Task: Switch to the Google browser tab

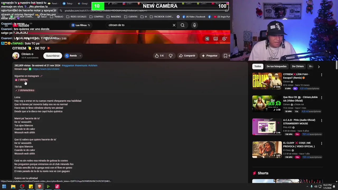Action: coord(83,3)
